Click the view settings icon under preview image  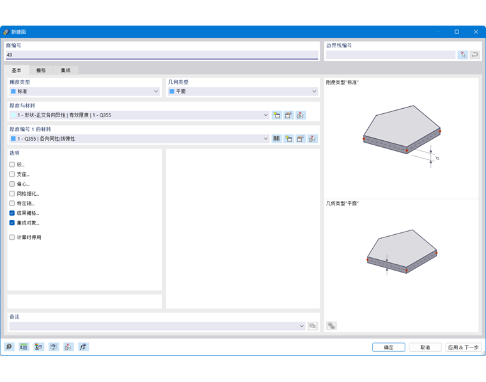click(x=331, y=326)
